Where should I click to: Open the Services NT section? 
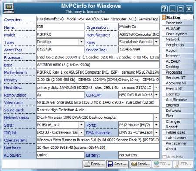(178, 77)
